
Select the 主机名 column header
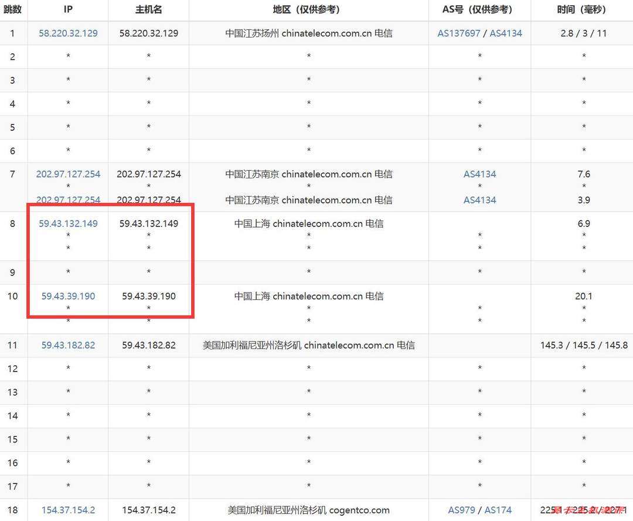148,9
